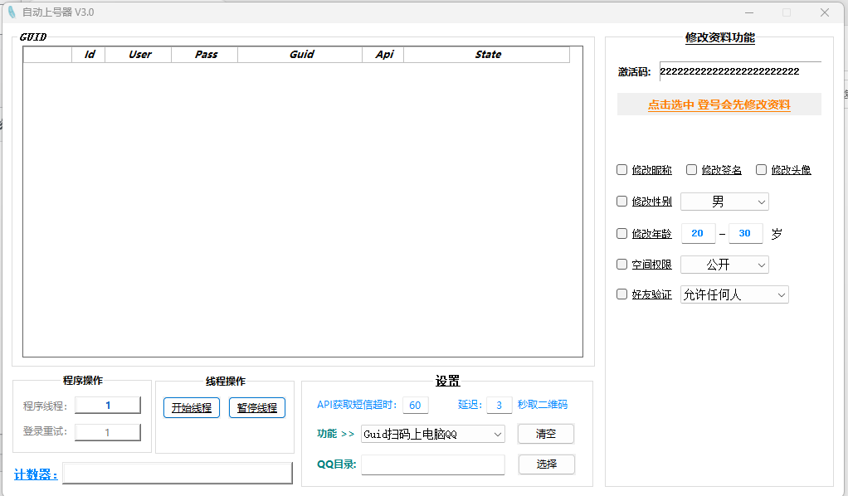The height and width of the screenshot is (496, 848).
Task: Click 选择 to browse QQ directory
Action: (x=546, y=464)
